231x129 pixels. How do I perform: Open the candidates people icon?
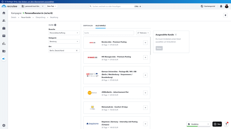(4, 21)
